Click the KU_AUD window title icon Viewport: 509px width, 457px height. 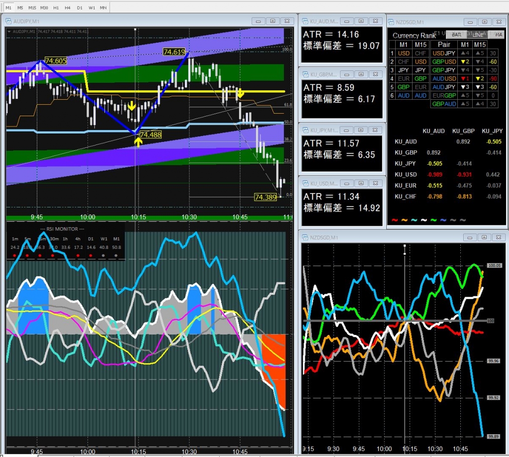pyautogui.click(x=305, y=21)
